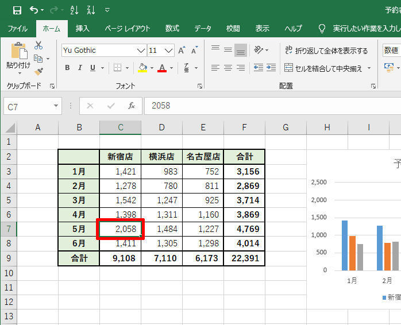Click 実行したい作業を入力 search box

click(x=367, y=28)
